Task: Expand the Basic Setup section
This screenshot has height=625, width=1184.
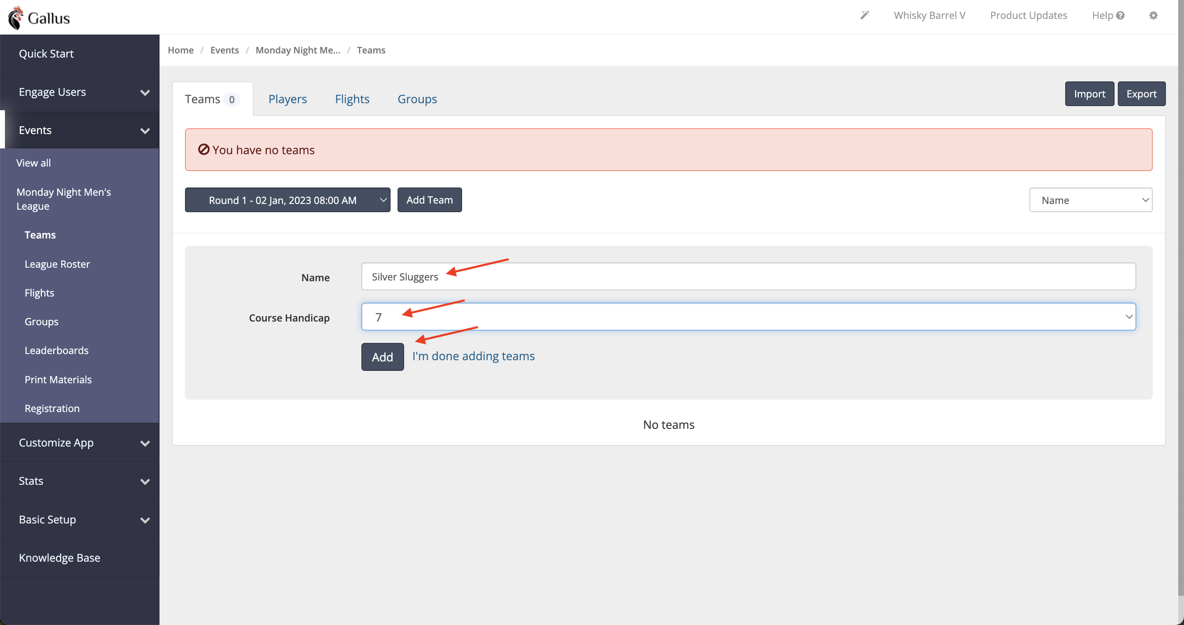Action: coord(79,519)
